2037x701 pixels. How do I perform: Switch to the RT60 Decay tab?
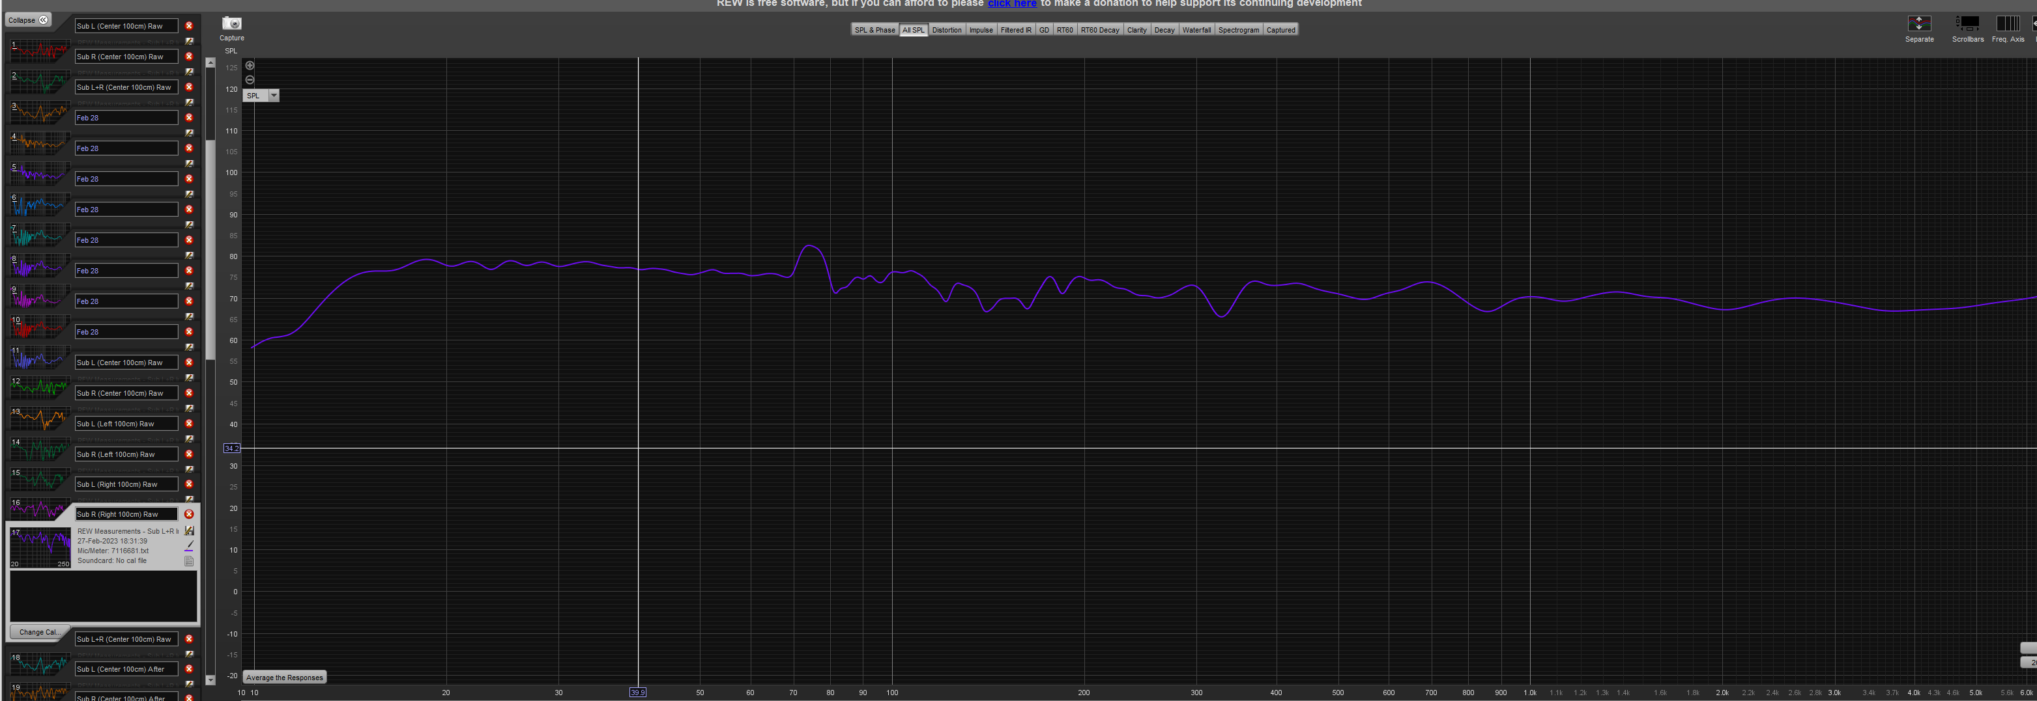1100,30
